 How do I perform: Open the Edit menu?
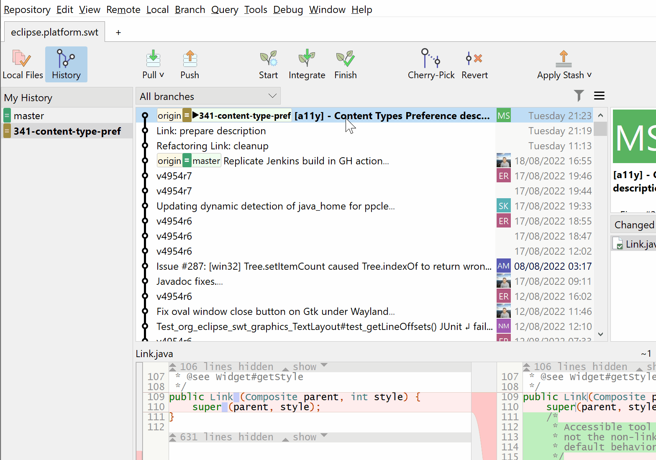[65, 9]
